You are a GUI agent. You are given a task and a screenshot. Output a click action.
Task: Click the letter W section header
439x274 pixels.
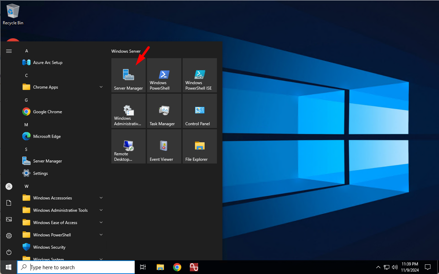[27, 186]
